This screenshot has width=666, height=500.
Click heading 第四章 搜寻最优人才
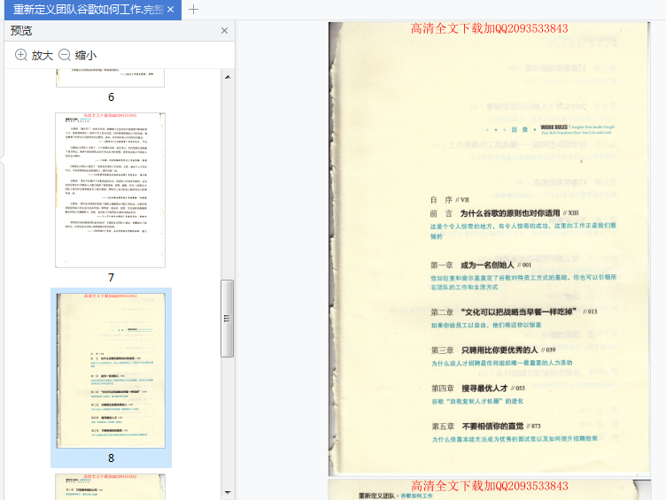coord(478,388)
